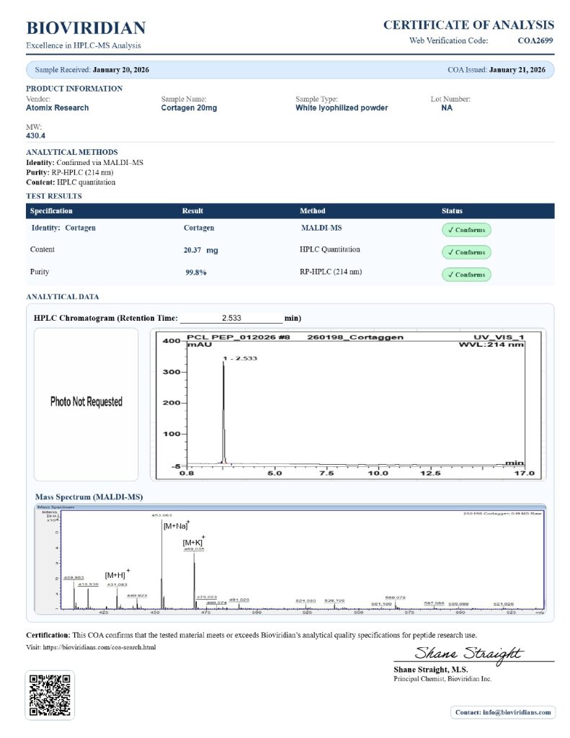
Task: Click the Purity row Conforms badge
Action: [x=466, y=275]
